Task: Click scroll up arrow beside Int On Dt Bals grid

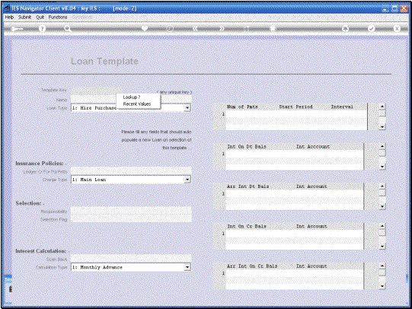Action: (x=382, y=146)
